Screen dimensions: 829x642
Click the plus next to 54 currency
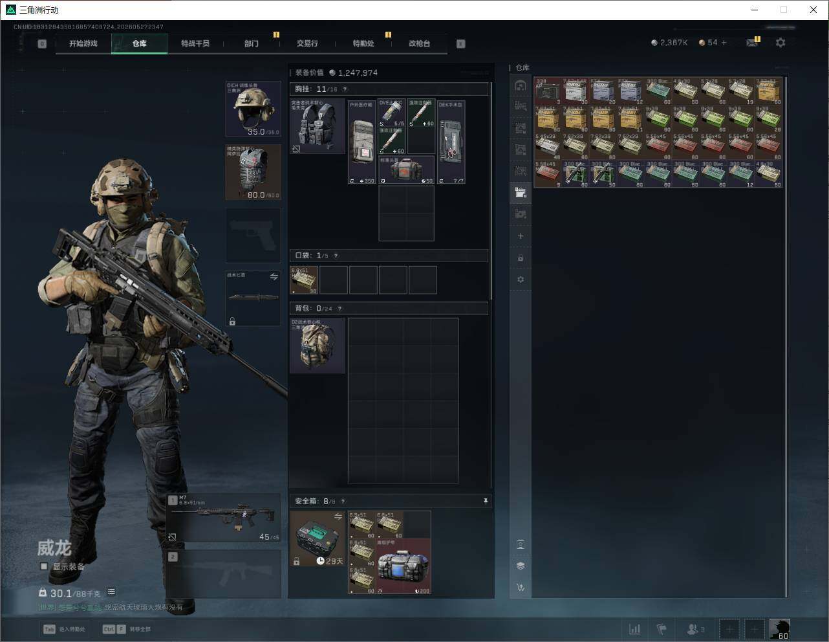724,43
